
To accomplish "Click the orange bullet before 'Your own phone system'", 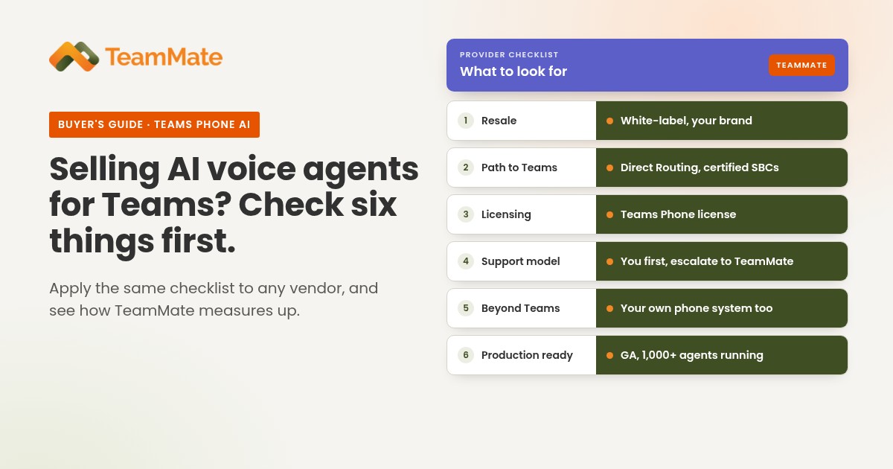I will (609, 308).
